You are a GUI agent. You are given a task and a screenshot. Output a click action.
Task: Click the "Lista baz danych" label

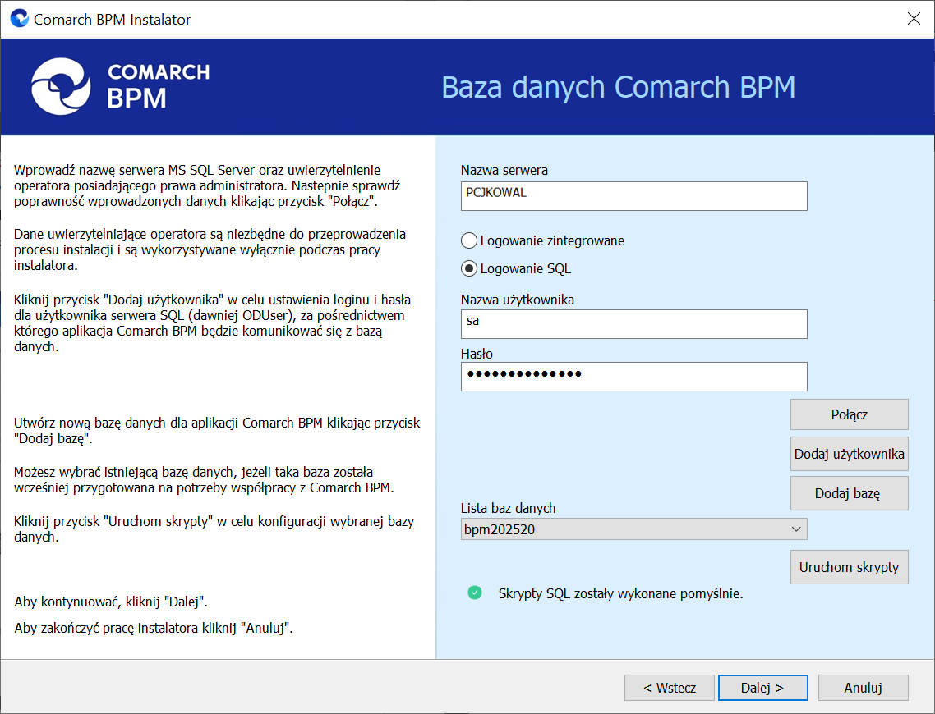508,508
